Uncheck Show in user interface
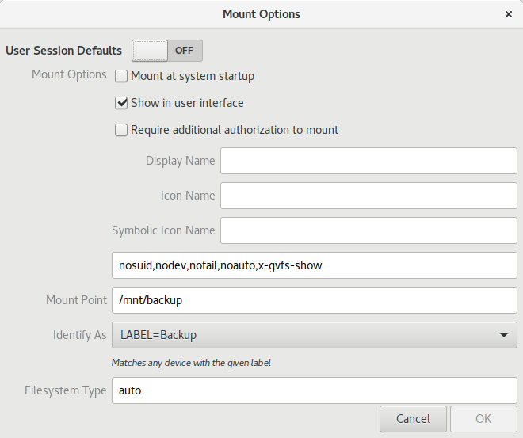The width and height of the screenshot is (523, 438). 121,103
